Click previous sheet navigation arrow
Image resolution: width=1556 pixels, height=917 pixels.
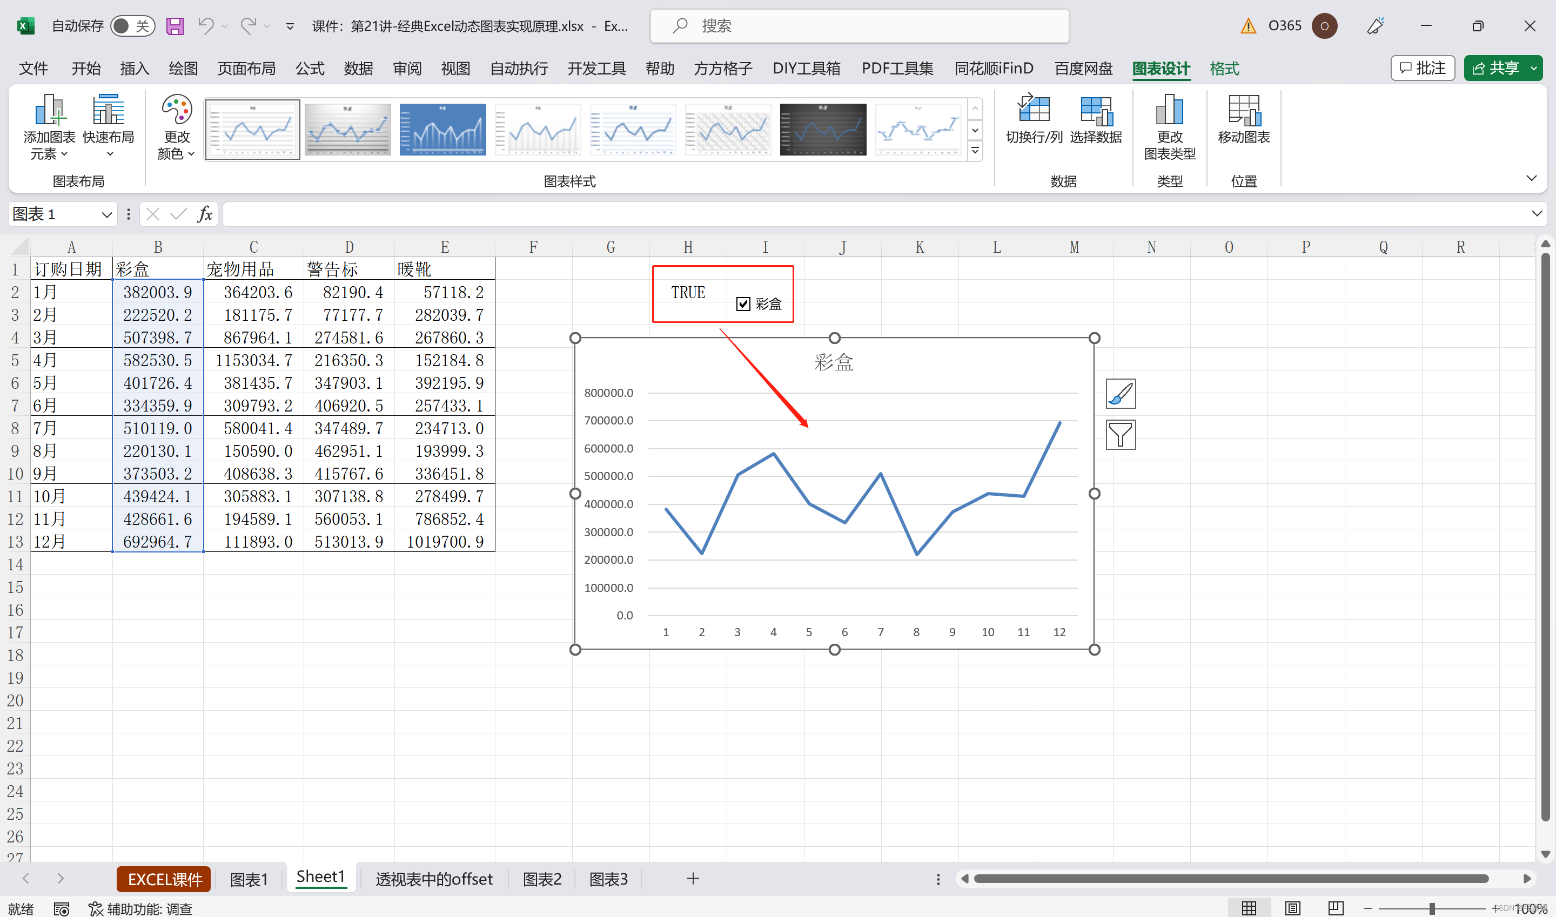tap(26, 878)
